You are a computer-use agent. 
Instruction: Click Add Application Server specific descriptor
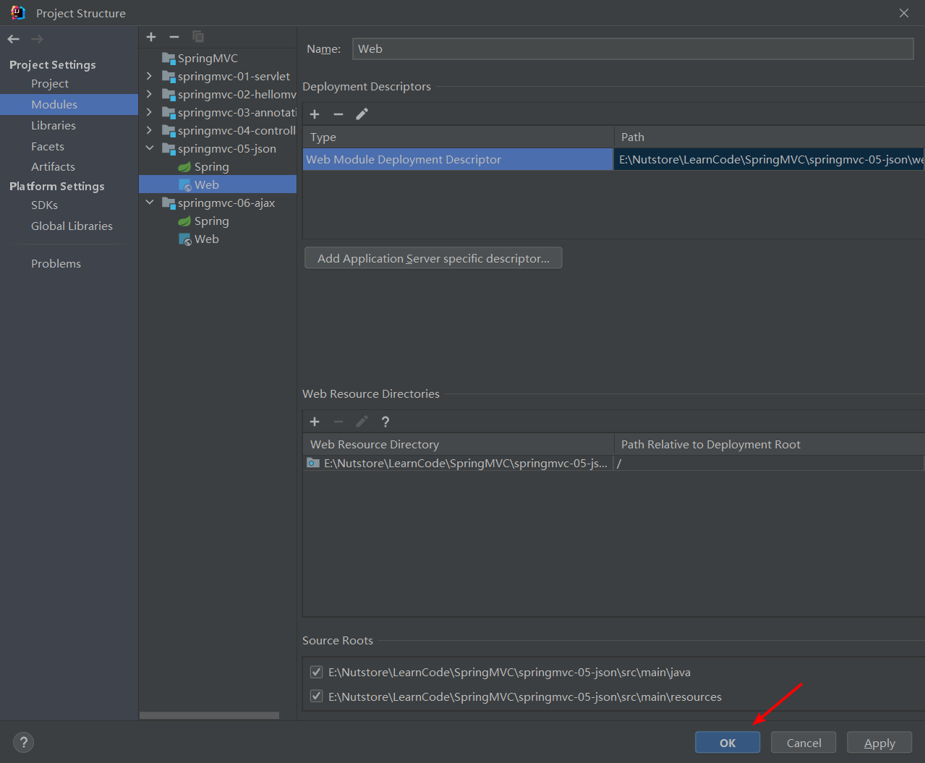(433, 258)
